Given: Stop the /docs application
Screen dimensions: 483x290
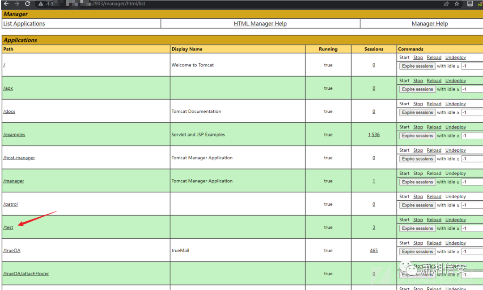Looking at the screenshot, I should tap(418, 104).
